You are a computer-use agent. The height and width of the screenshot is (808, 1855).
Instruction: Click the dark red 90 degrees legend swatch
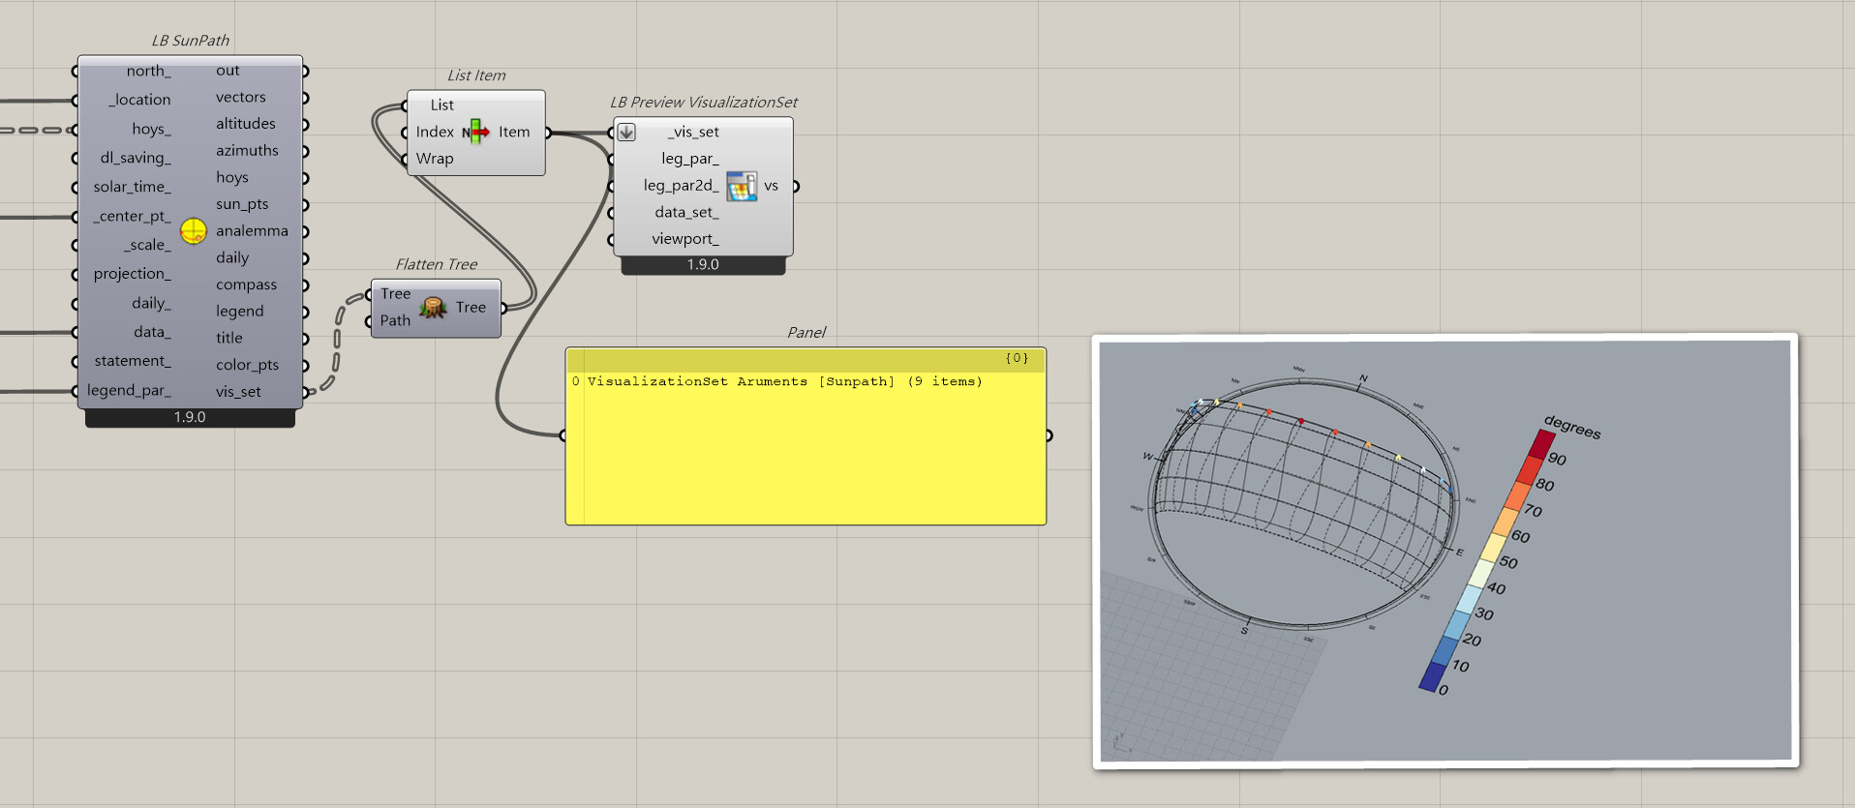pyautogui.click(x=1542, y=443)
